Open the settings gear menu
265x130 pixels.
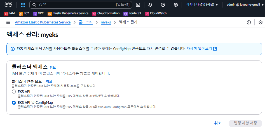176,5
